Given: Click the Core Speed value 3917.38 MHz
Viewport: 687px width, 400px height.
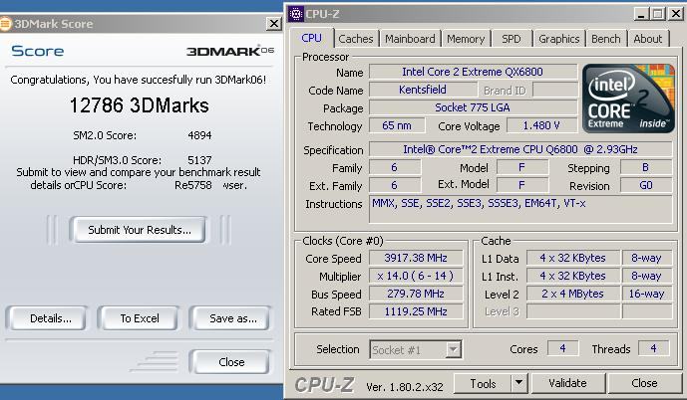Looking at the screenshot, I should [416, 258].
